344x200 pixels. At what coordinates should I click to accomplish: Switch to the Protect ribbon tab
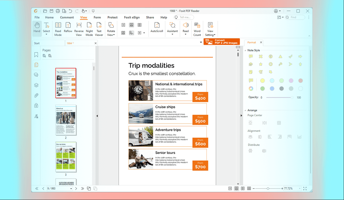click(x=112, y=17)
